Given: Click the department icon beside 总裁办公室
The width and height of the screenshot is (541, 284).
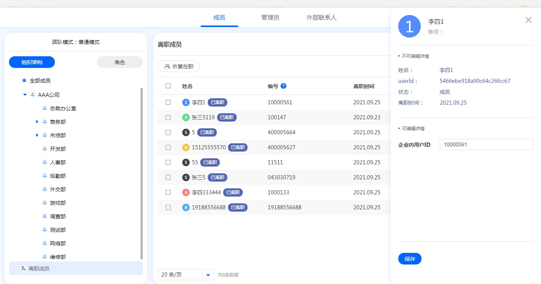Looking at the screenshot, I should point(45,108).
